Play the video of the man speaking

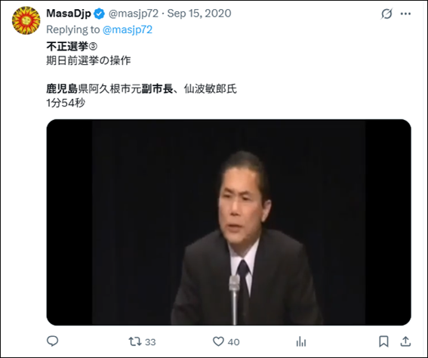(x=229, y=222)
